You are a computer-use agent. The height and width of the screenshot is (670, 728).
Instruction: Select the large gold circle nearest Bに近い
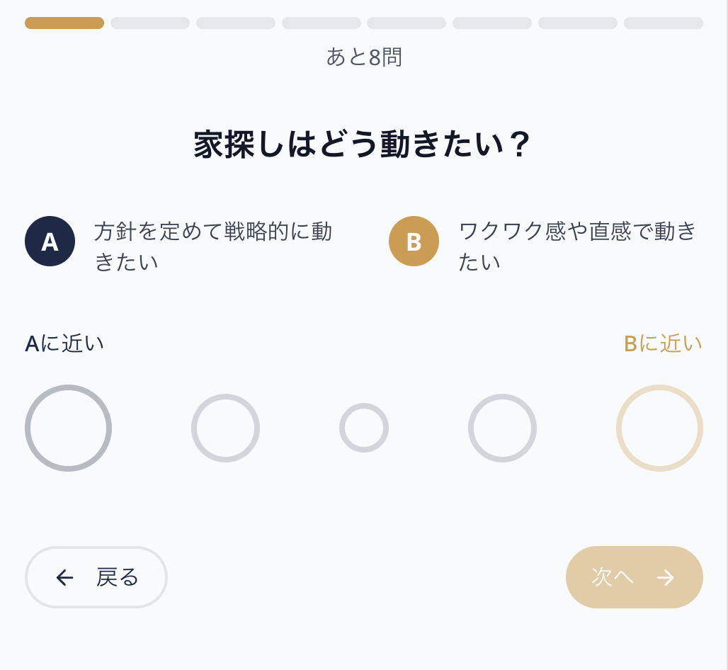point(659,428)
